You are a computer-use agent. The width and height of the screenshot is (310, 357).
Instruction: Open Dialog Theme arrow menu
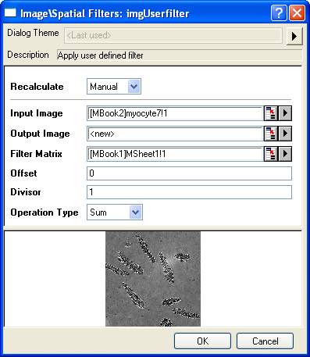(294, 36)
